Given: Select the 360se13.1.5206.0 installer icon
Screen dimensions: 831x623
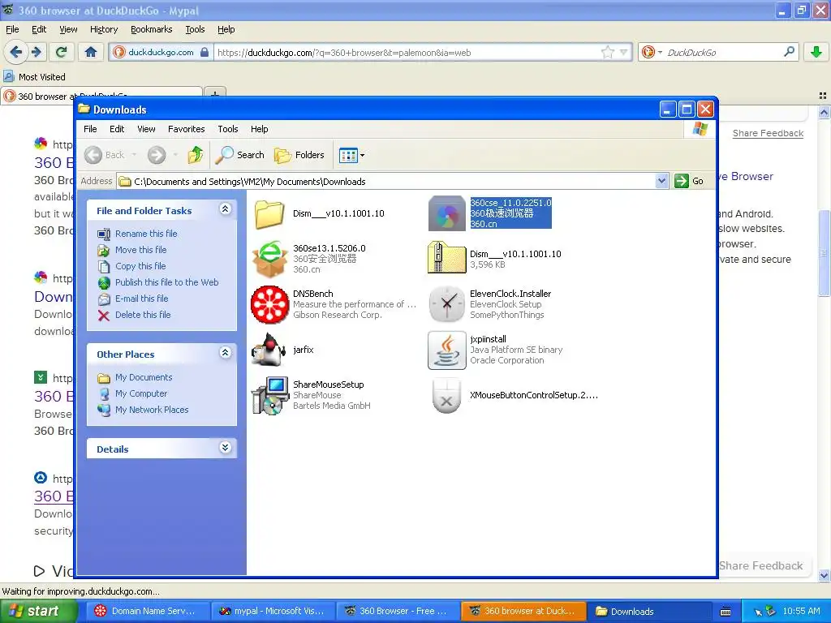Looking at the screenshot, I should (x=269, y=259).
